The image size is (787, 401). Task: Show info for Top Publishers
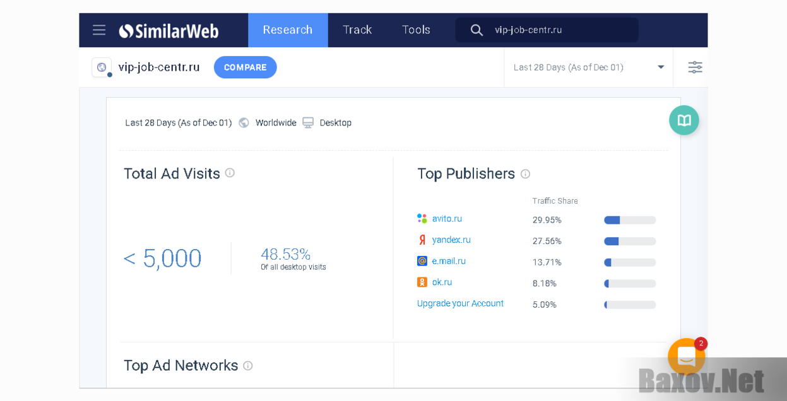(x=525, y=173)
